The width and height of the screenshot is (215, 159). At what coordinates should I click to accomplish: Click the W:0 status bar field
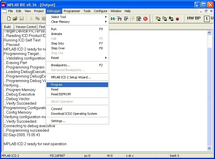point(110,156)
